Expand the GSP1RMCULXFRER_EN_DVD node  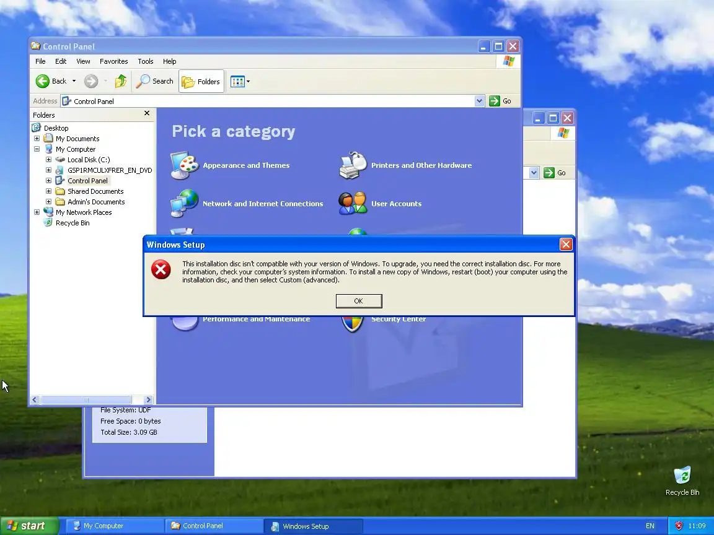pyautogui.click(x=49, y=170)
